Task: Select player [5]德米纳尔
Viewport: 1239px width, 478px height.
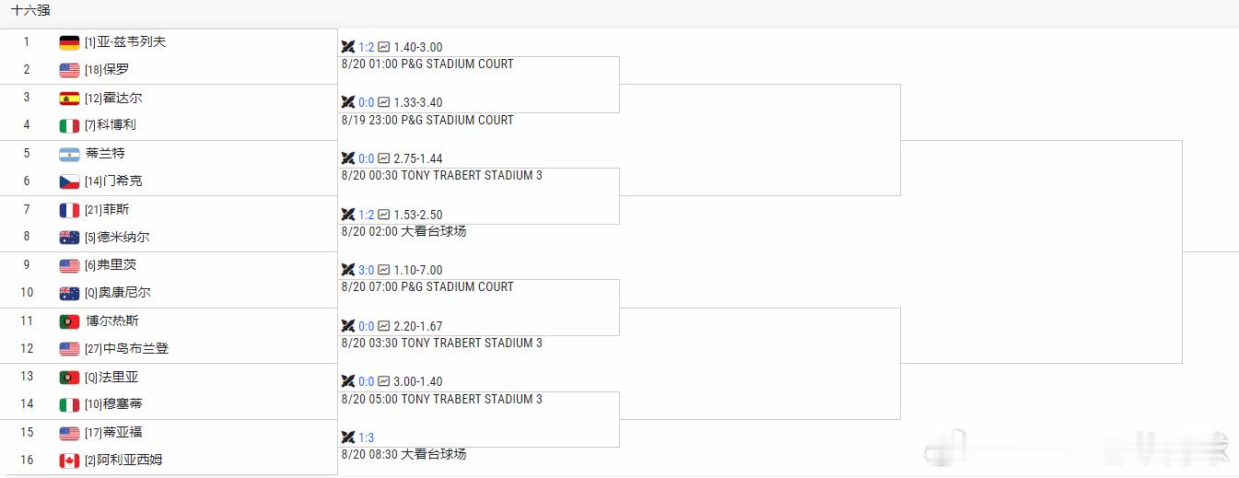Action: 117,237
